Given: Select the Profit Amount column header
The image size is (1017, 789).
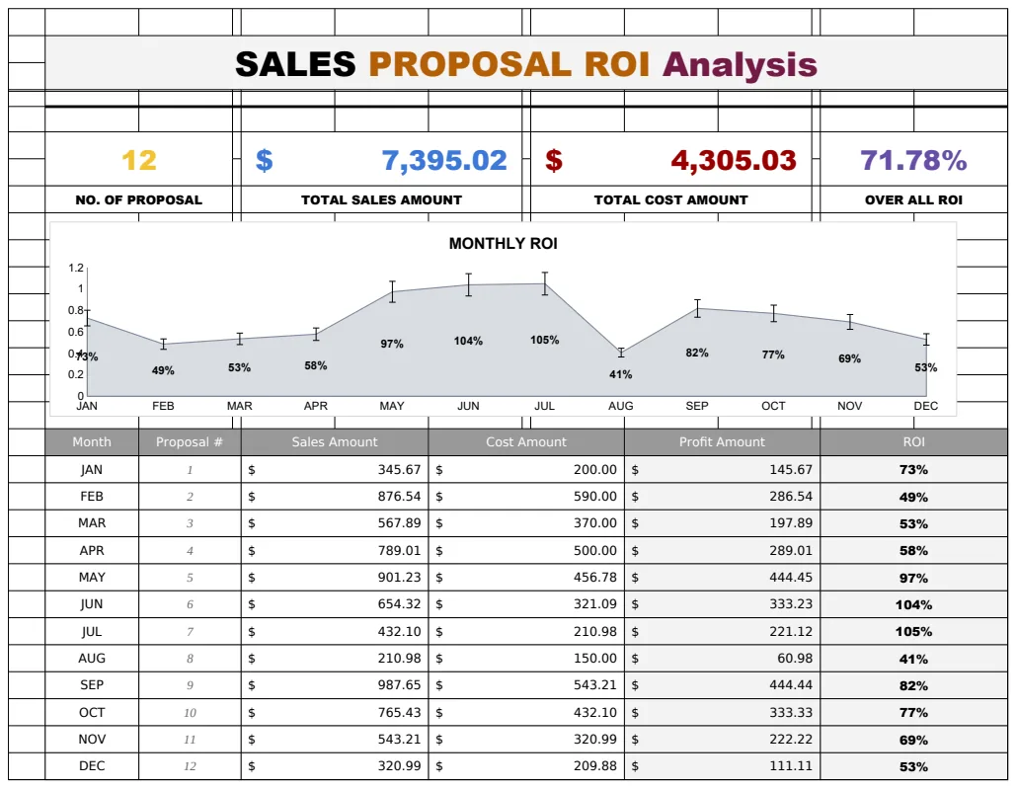Looking at the screenshot, I should pos(722,441).
